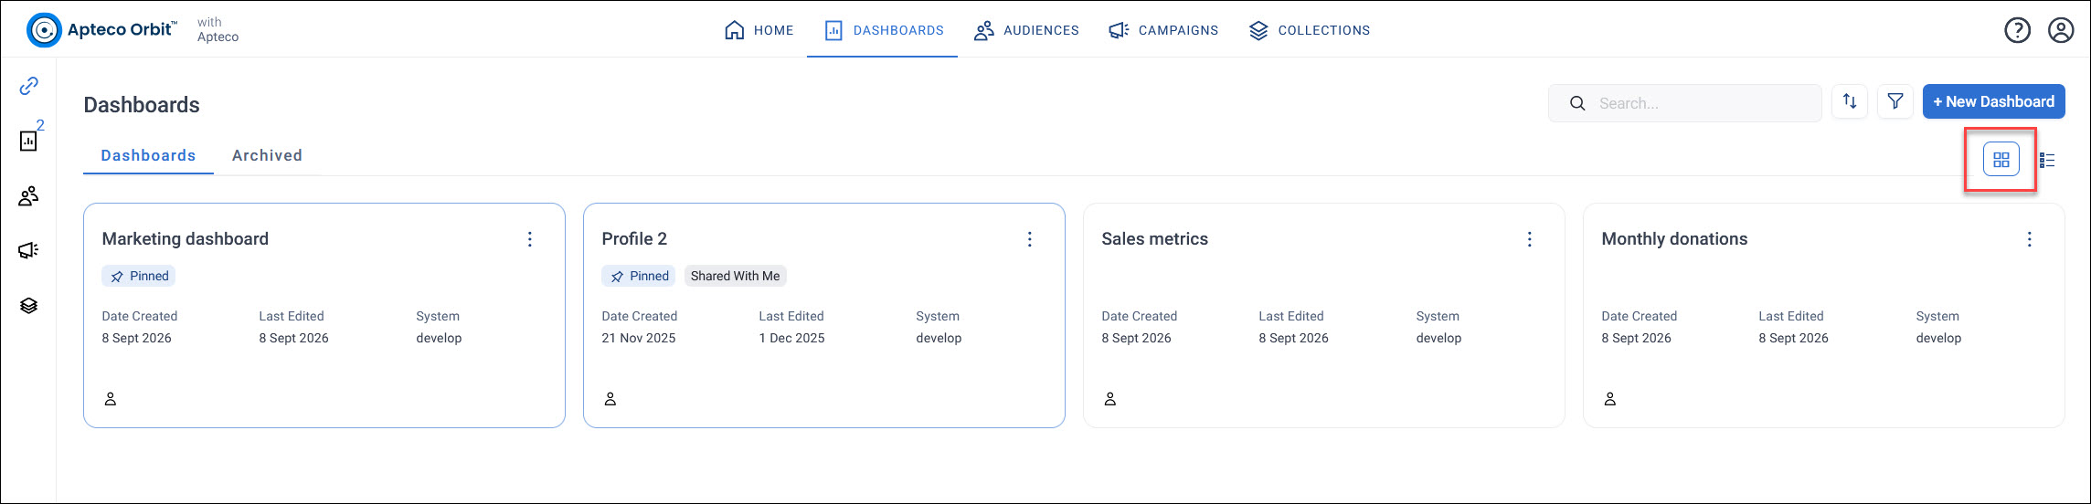This screenshot has width=2091, height=504.
Task: Click the owner person icon on Sales metrics
Action: [1110, 399]
